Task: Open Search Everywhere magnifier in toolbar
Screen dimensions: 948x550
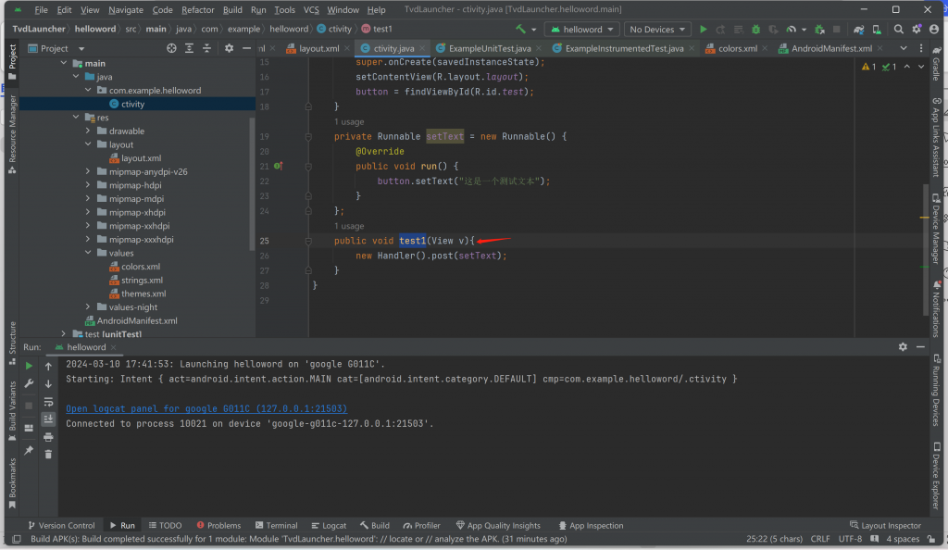Action: click(x=899, y=30)
